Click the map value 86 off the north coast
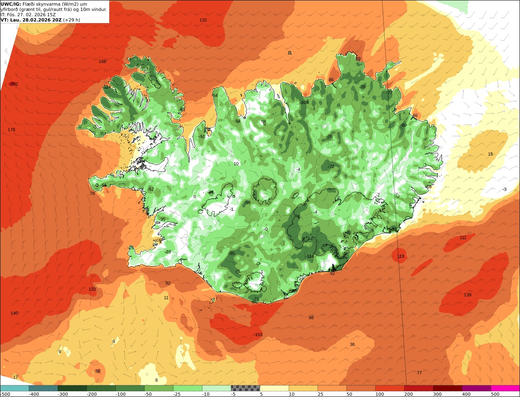Viewport: 520px width, 397px height. (x=331, y=80)
